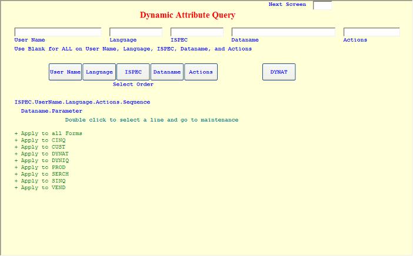The width and height of the screenshot is (413, 256).
Task: Open the DYNAT maintenance button
Action: pyautogui.click(x=279, y=72)
